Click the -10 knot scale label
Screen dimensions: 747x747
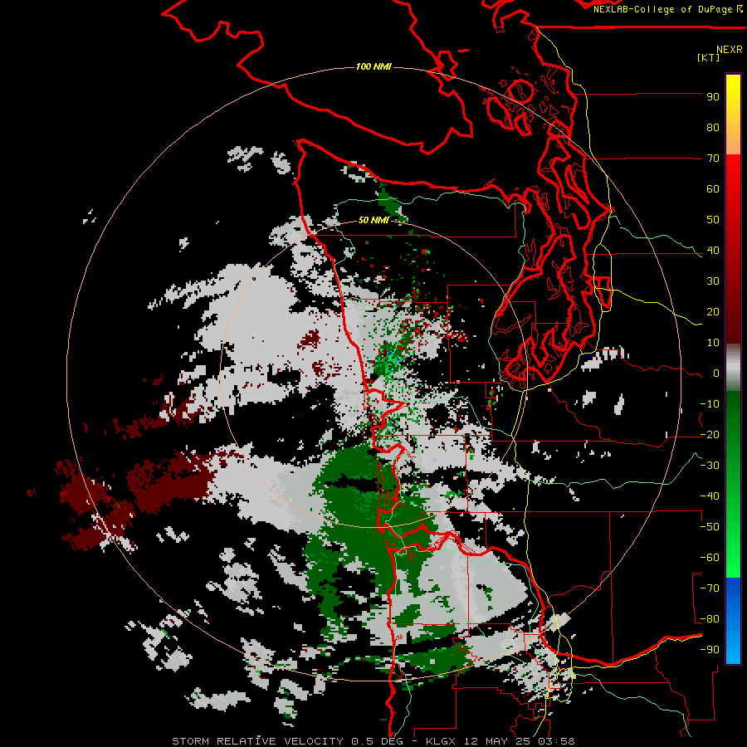tap(710, 404)
